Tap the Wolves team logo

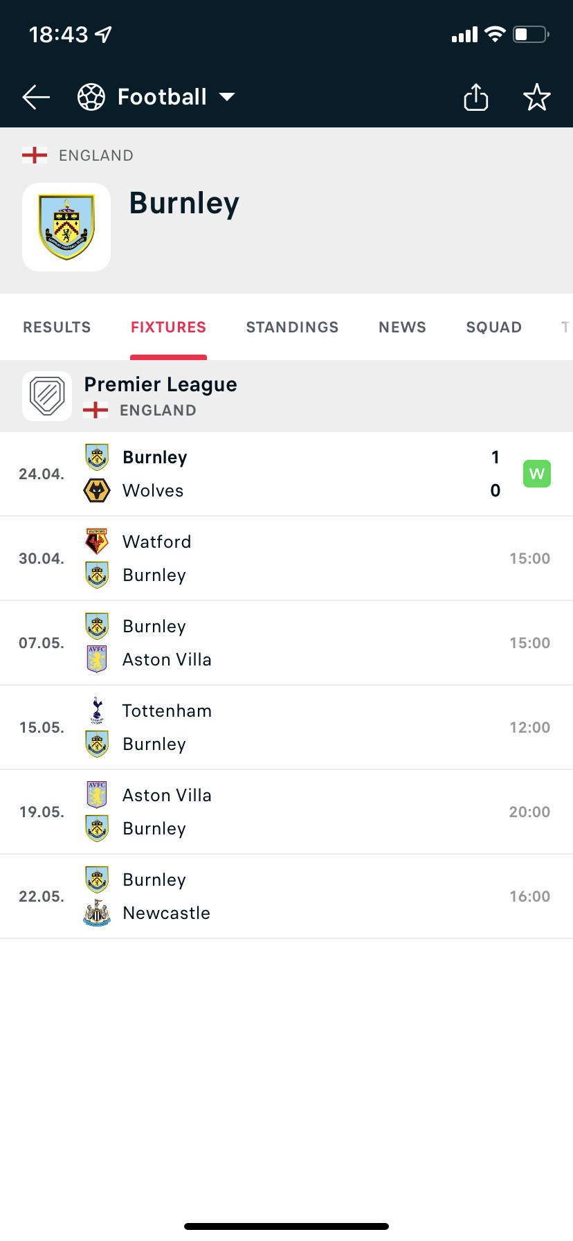(x=97, y=490)
